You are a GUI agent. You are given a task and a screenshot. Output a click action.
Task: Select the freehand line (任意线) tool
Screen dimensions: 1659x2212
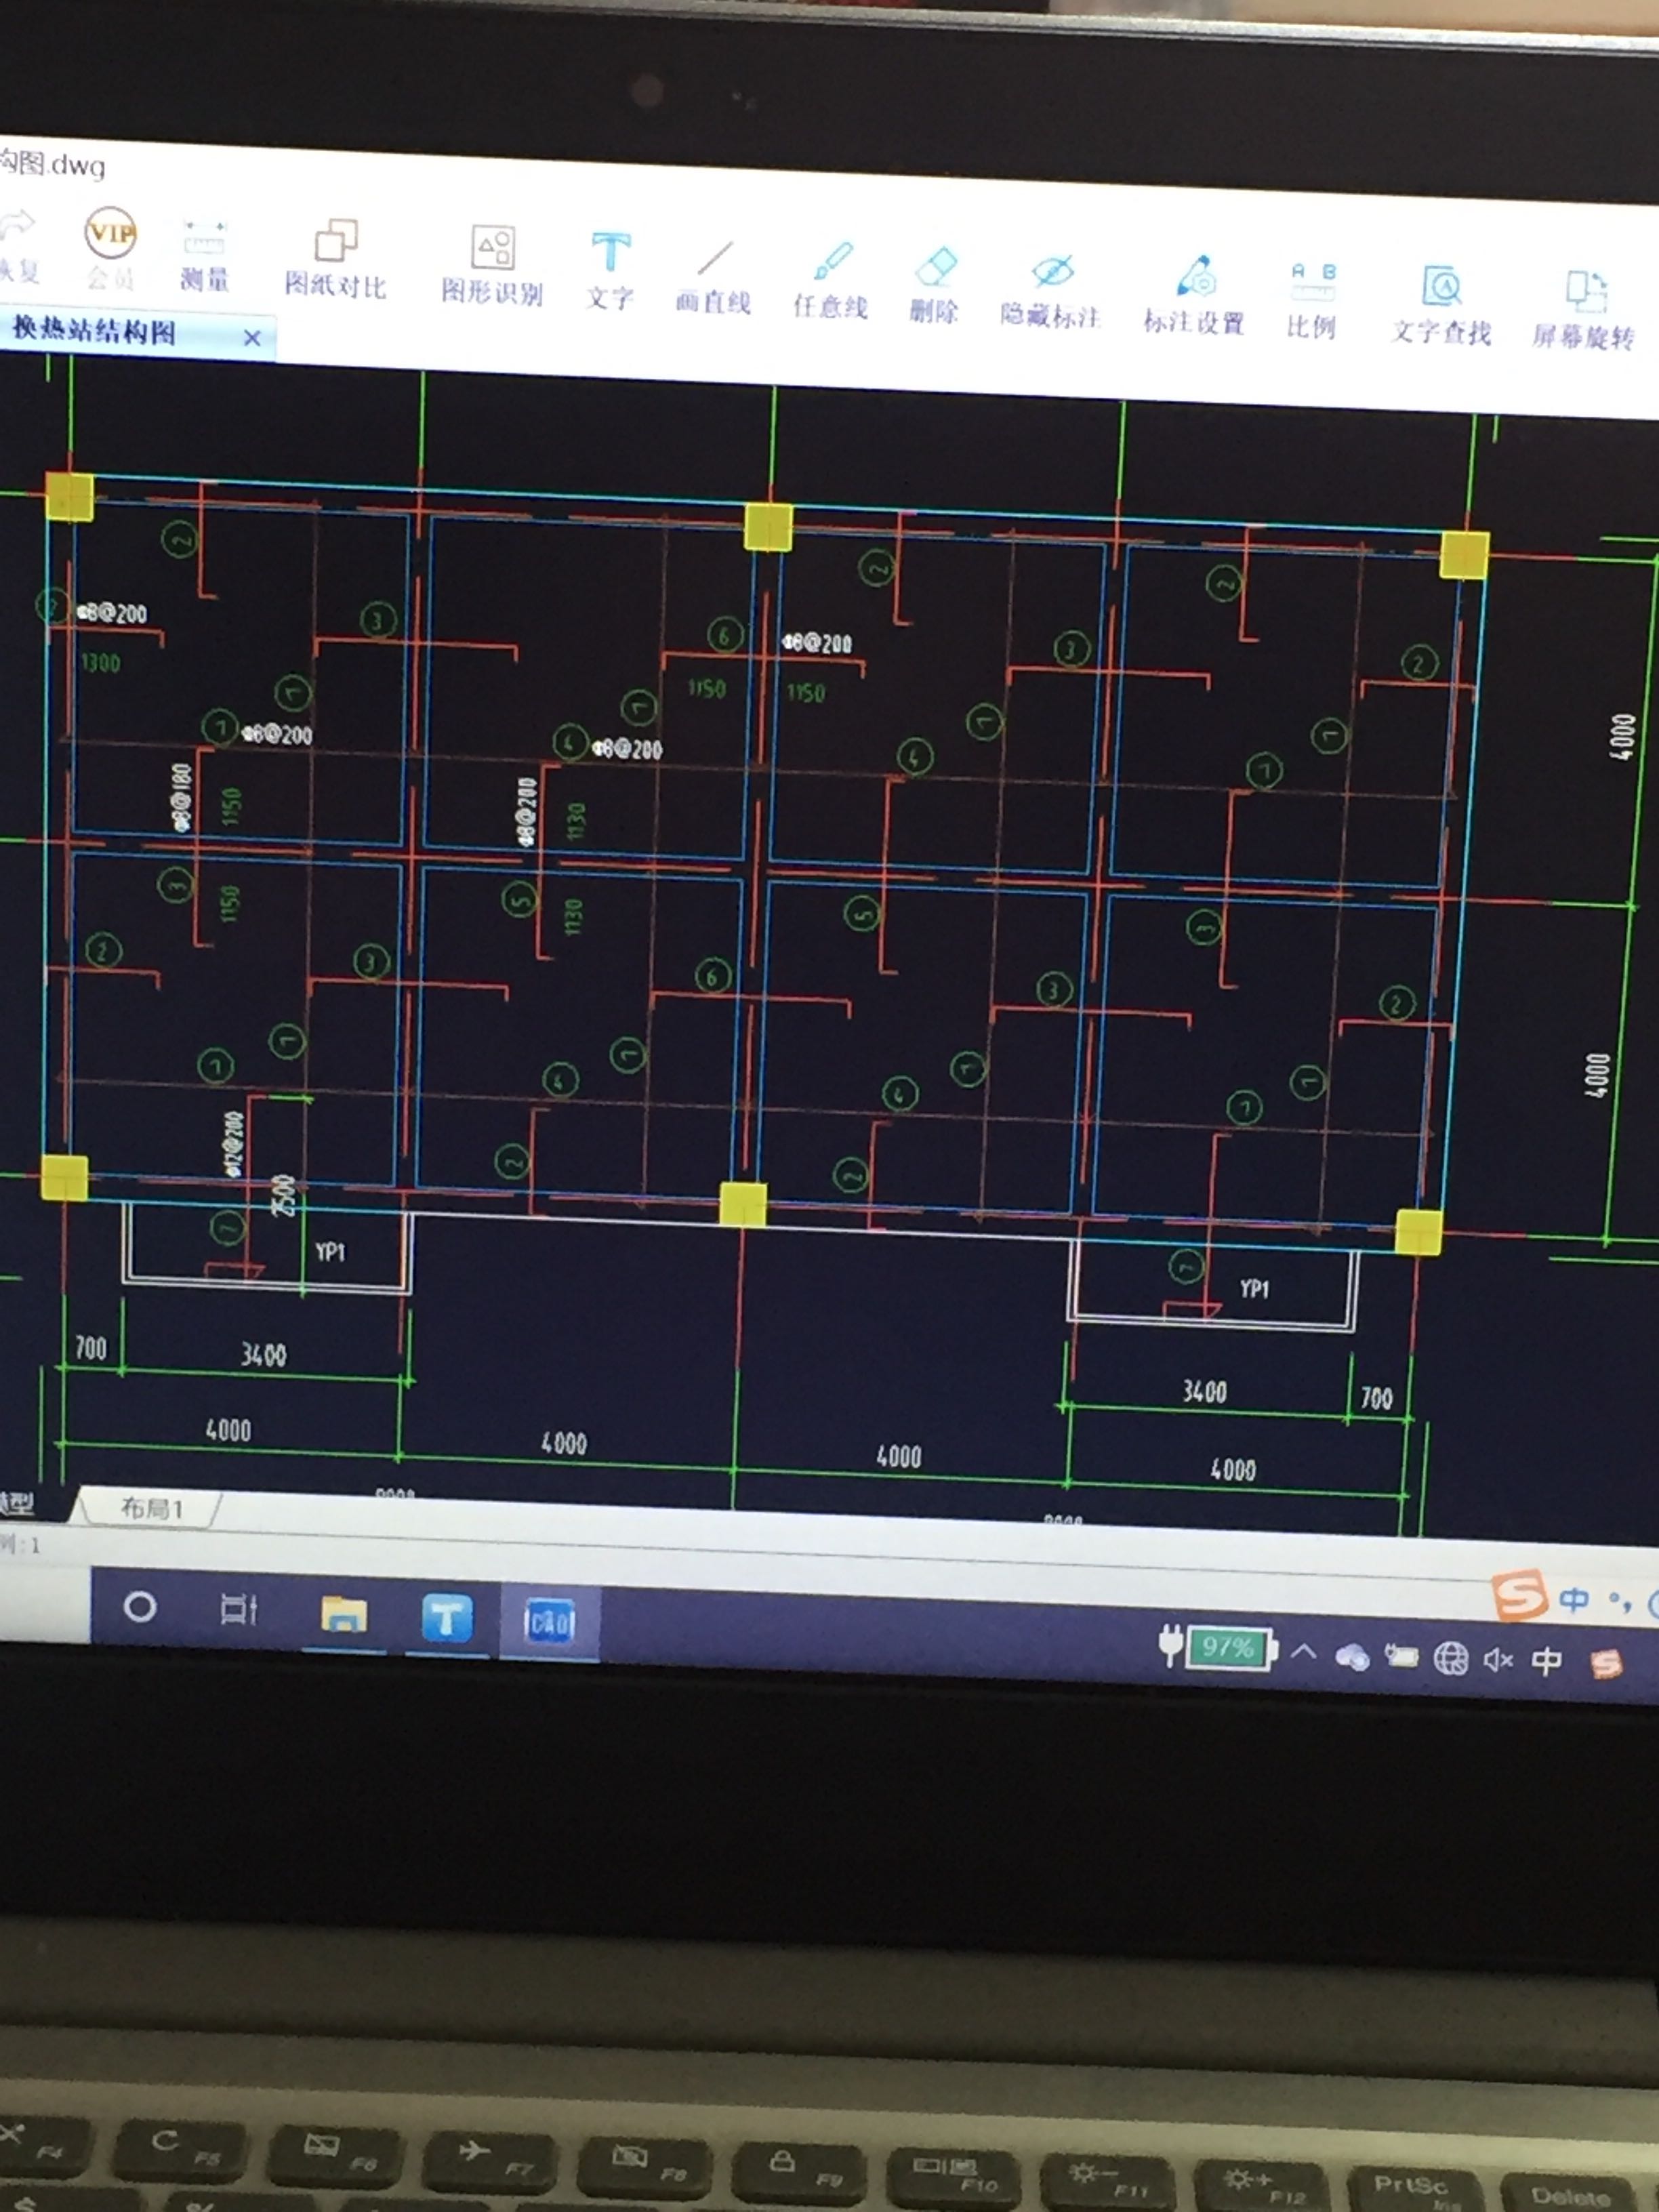(832, 262)
